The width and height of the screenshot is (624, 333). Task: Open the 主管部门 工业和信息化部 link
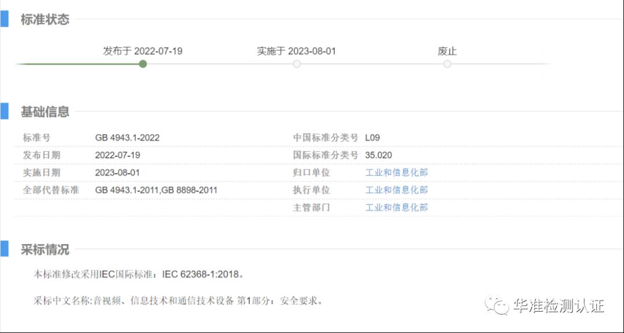[x=396, y=207]
